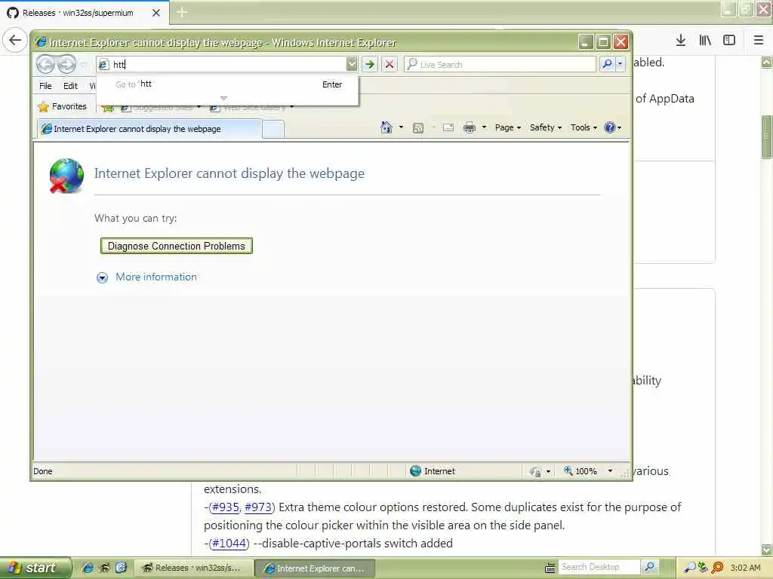Open the Page dropdown menu
The width and height of the screenshot is (773, 579).
point(508,127)
